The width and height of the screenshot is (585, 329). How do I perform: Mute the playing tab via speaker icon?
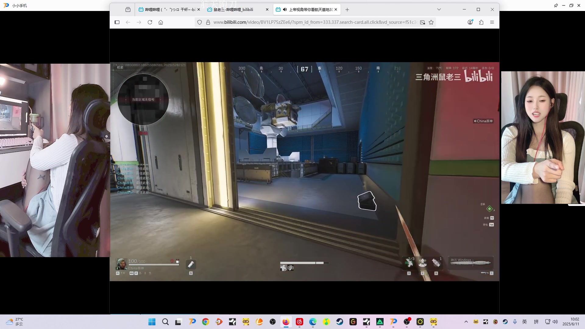285,9
